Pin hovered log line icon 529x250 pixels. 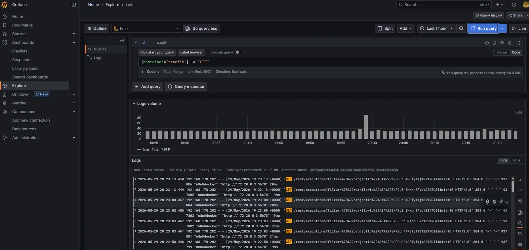click(x=501, y=202)
